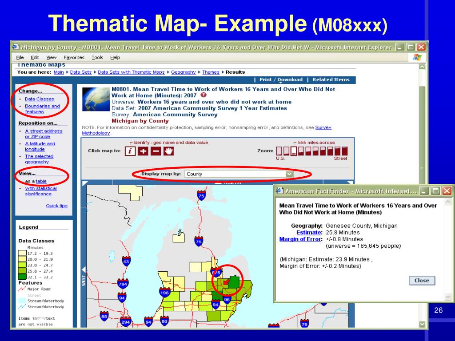This screenshot has width=455, height=341.
Task: Open the Data Sets breadcrumb link
Action: [81, 72]
